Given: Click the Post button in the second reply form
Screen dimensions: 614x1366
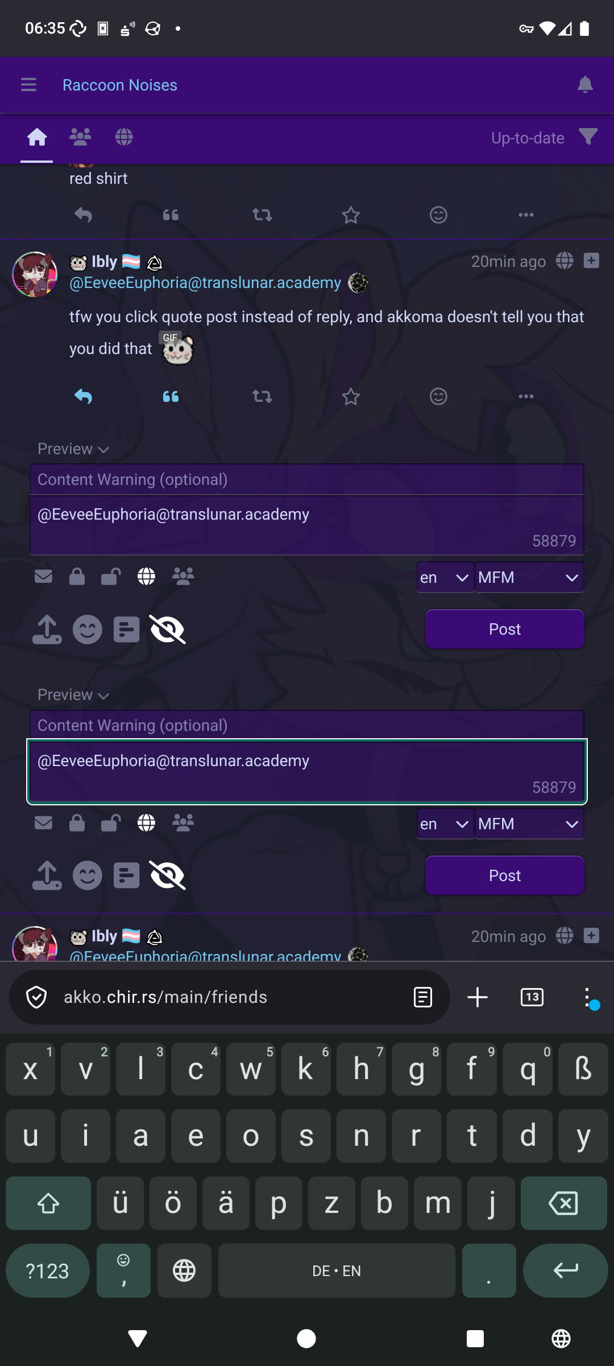Looking at the screenshot, I should tap(505, 875).
